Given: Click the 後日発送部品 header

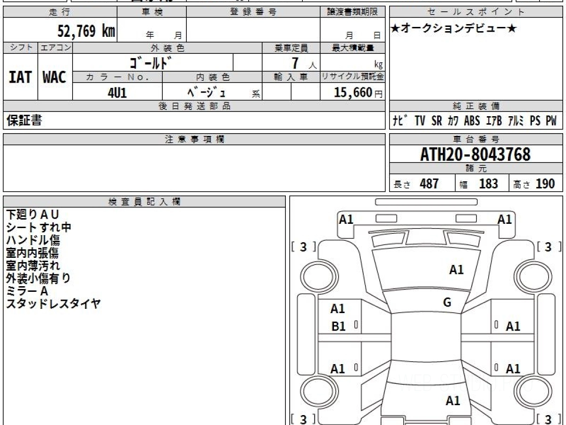Looking at the screenshot, I should (194, 106).
